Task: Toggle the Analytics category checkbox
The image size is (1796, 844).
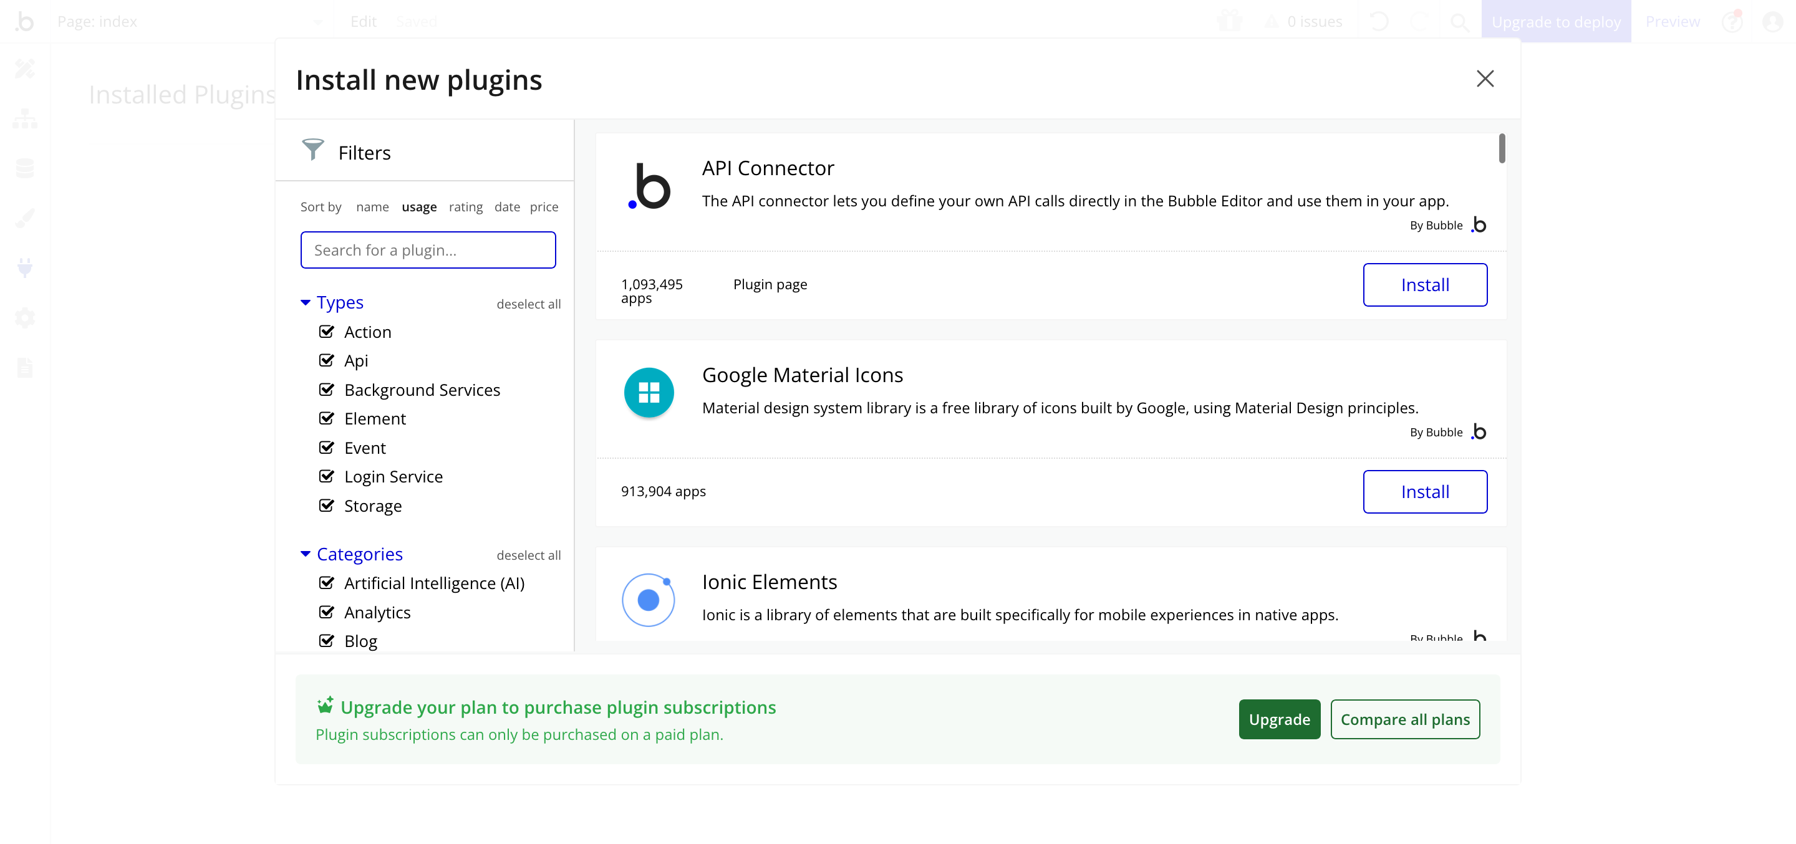Action: click(326, 612)
